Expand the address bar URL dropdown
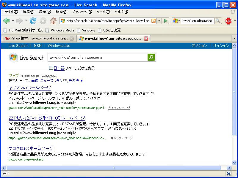Screen dimensions: 238x178 pos(159,21)
